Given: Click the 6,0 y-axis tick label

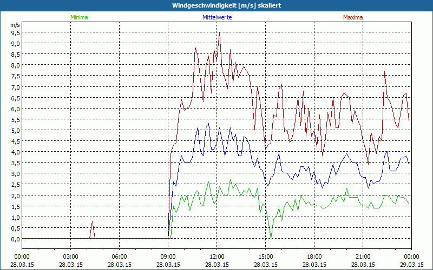Looking at the screenshot, I should coord(16,109).
